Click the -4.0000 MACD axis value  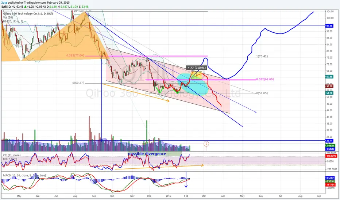click(x=331, y=188)
